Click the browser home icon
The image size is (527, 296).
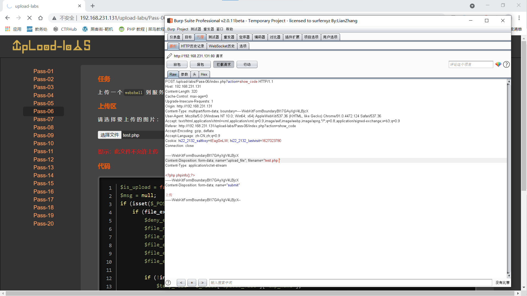pos(40,18)
